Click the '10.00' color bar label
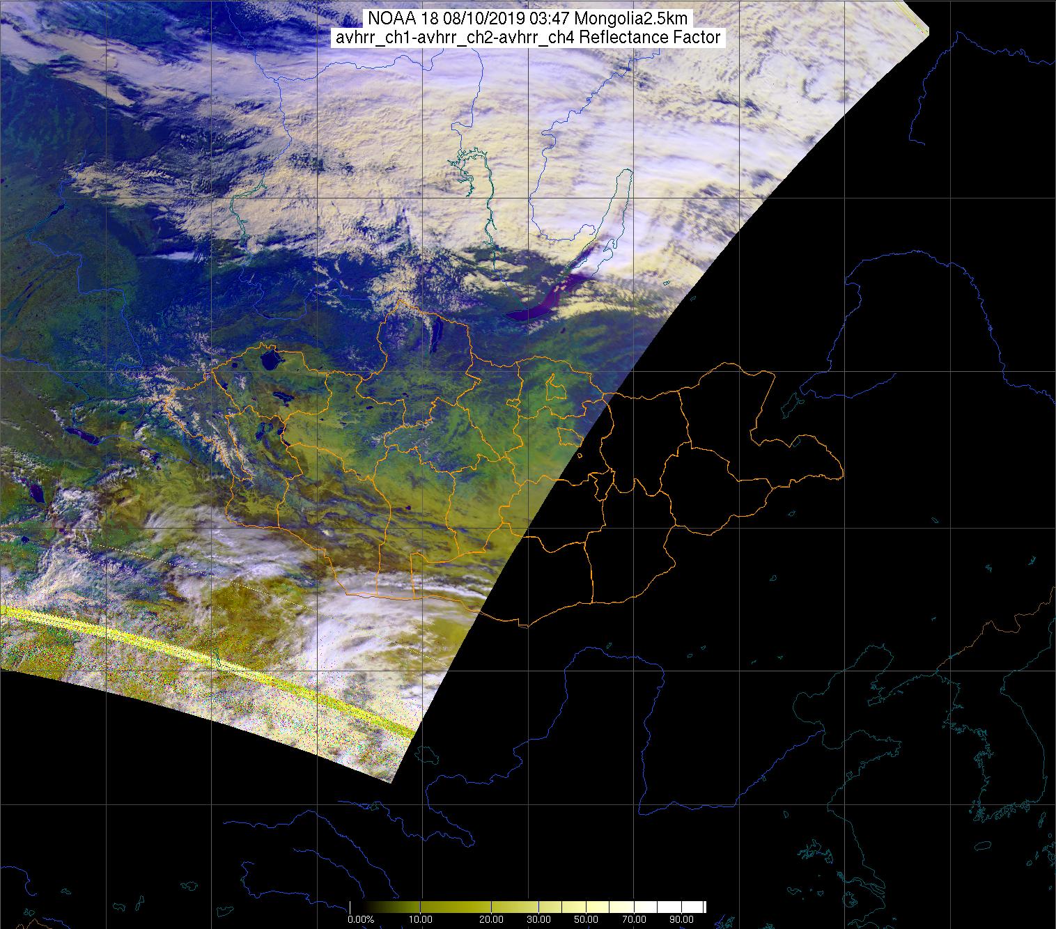1056x929 pixels. tap(421, 920)
